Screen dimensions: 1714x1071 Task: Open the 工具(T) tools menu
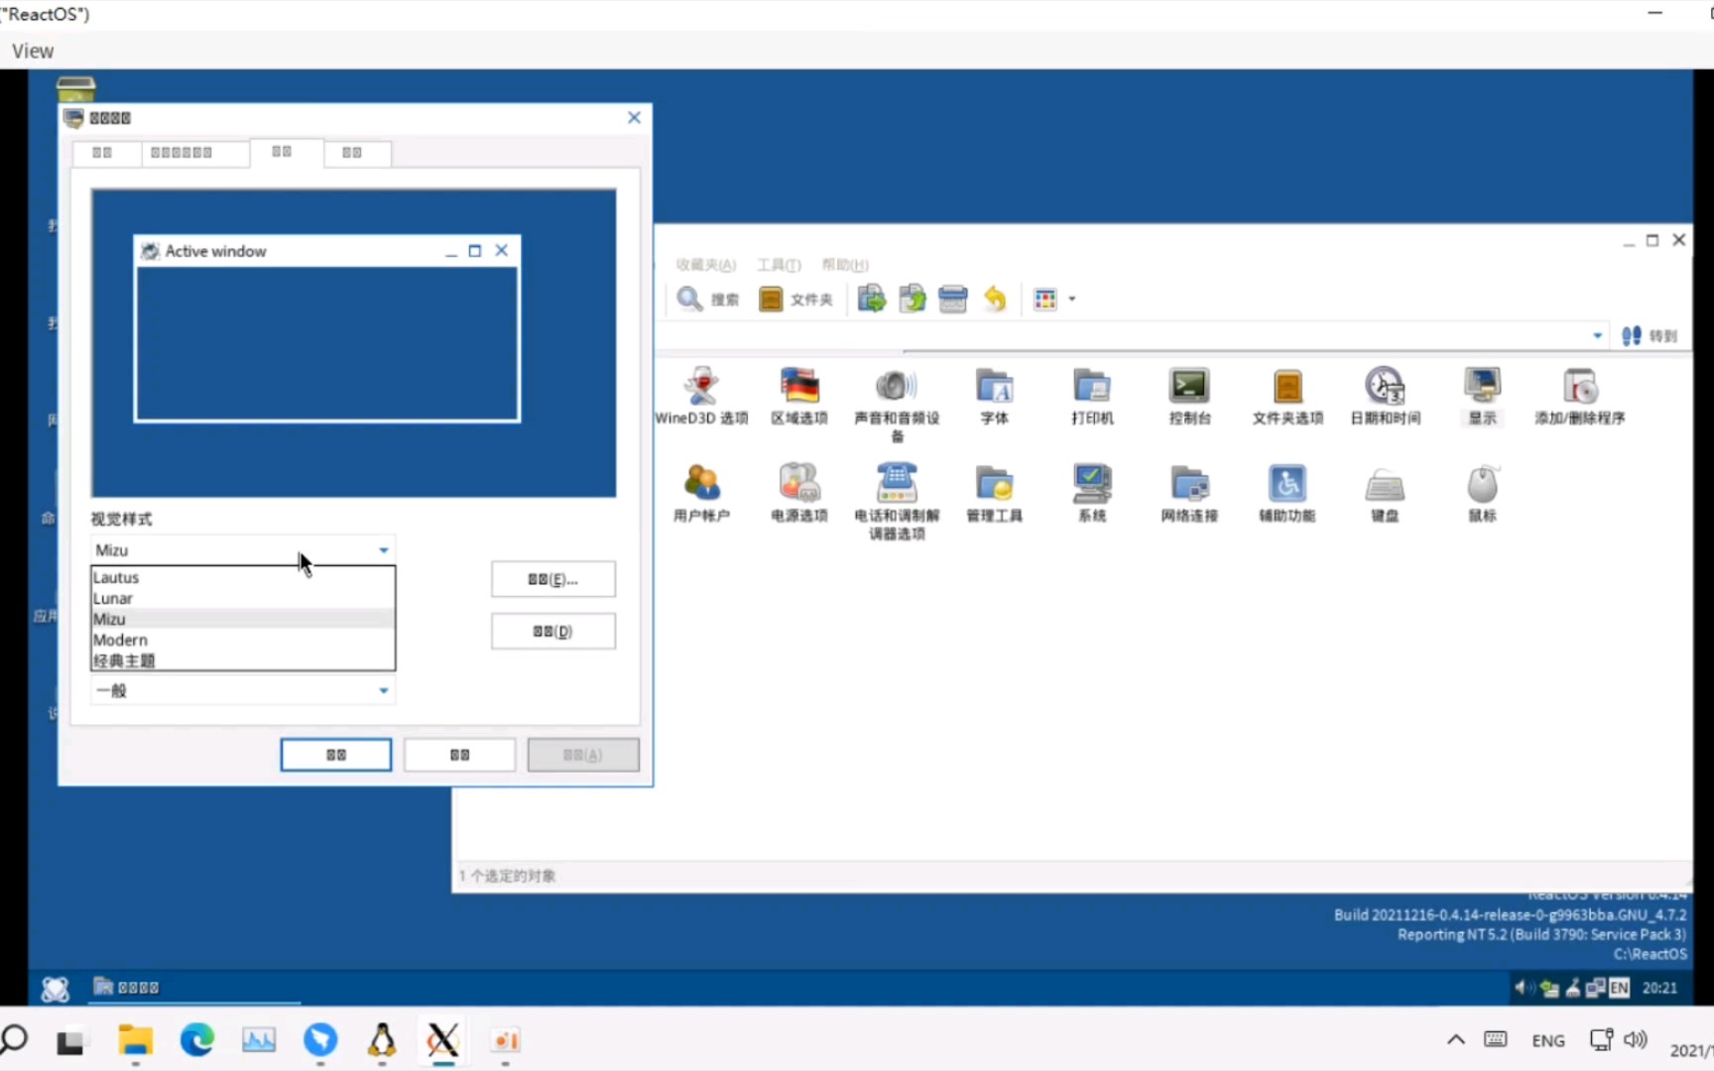click(x=779, y=265)
